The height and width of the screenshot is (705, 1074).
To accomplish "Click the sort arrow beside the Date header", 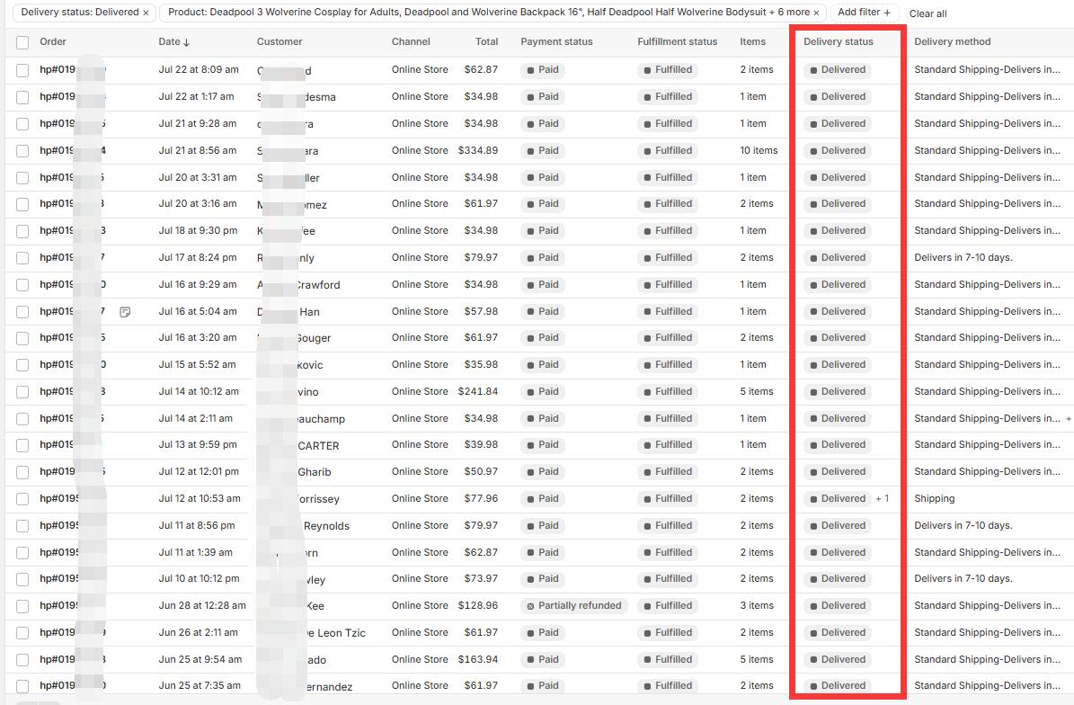I will coord(187,42).
